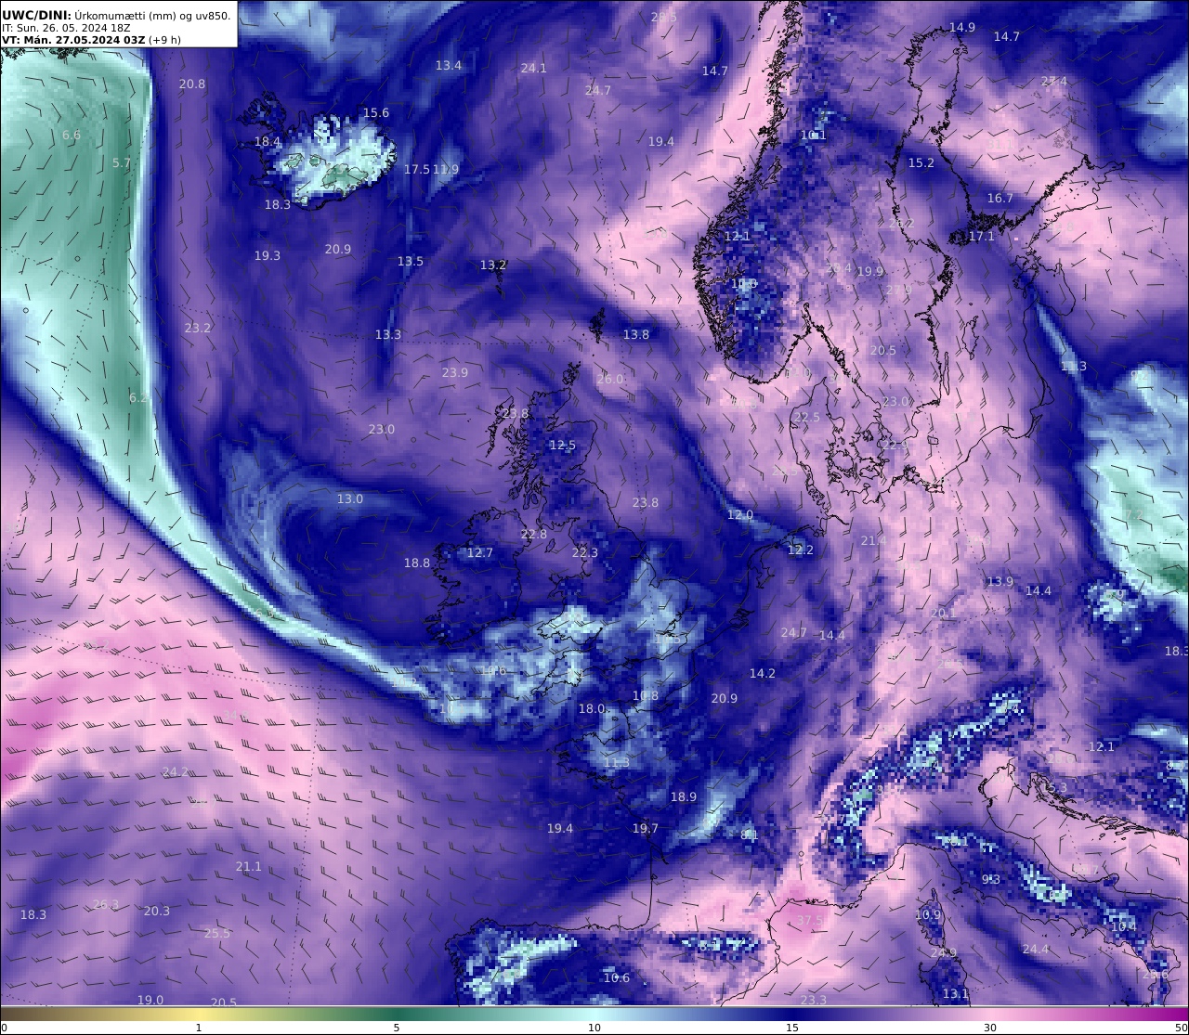
Task: Click the 22.3 value over Irish Sea
Action: (585, 553)
